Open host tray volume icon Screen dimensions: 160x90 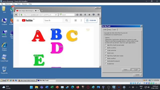point(148,87)
